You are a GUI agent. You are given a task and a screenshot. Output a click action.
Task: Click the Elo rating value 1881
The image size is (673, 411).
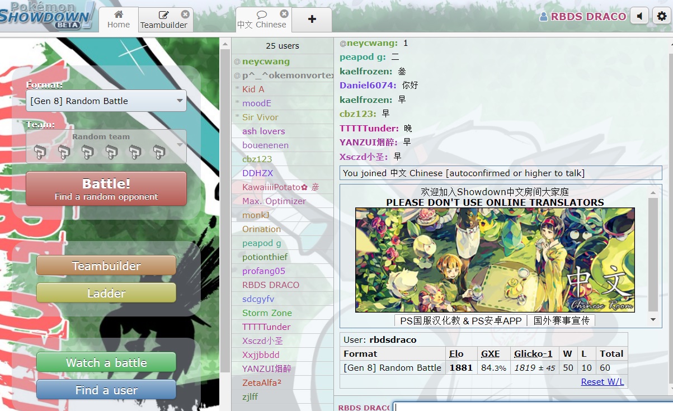pyautogui.click(x=461, y=368)
